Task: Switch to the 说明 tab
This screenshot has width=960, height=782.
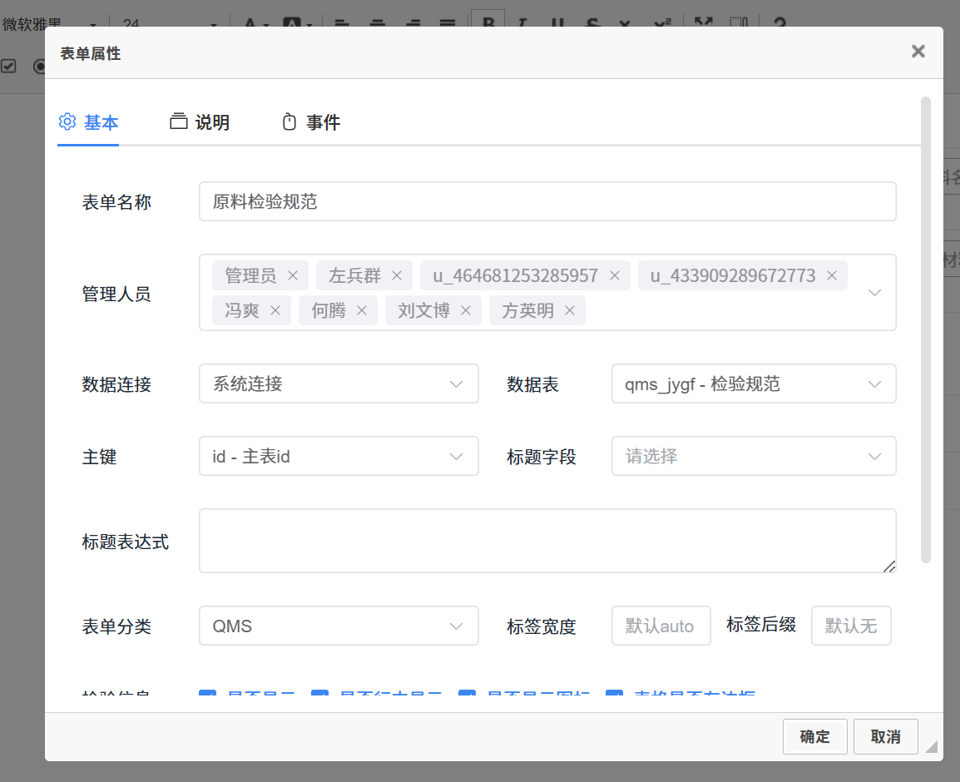Action: pyautogui.click(x=200, y=122)
